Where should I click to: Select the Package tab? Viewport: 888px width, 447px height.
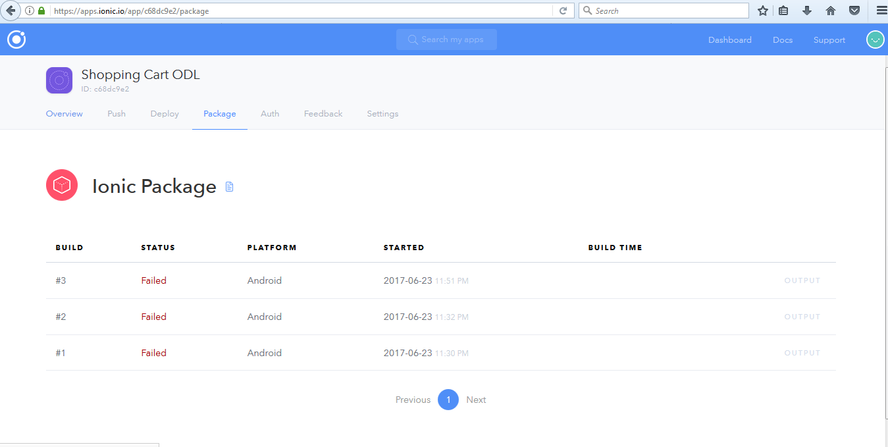[220, 114]
